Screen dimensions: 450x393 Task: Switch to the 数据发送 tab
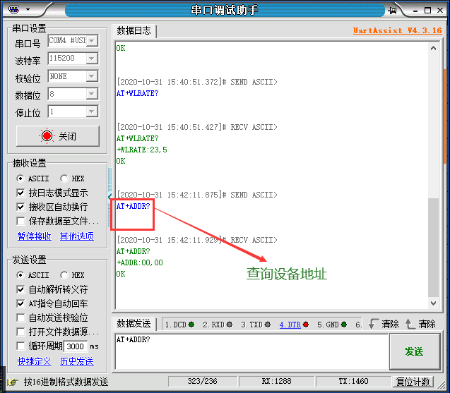tap(134, 324)
